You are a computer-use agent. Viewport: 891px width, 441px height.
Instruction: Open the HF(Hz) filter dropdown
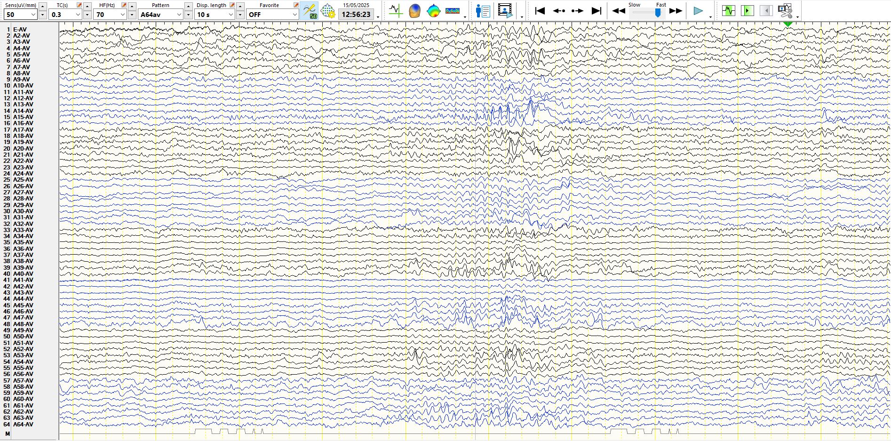(122, 15)
